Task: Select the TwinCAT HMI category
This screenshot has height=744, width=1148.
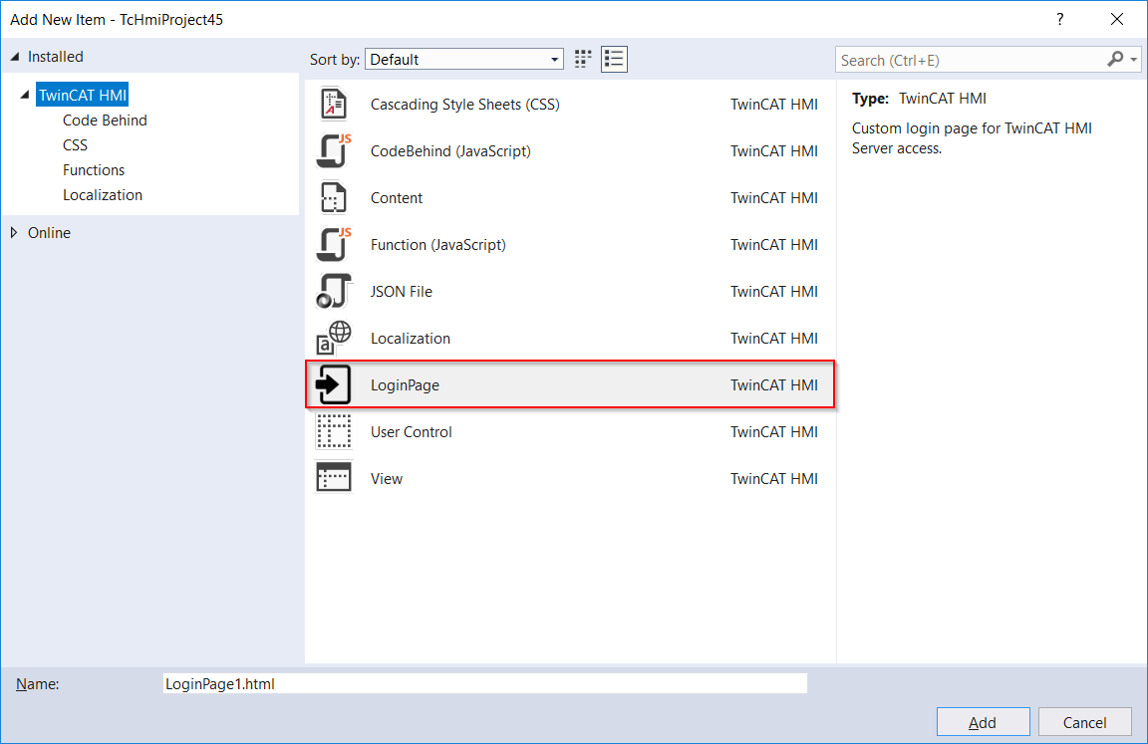Action: click(83, 95)
